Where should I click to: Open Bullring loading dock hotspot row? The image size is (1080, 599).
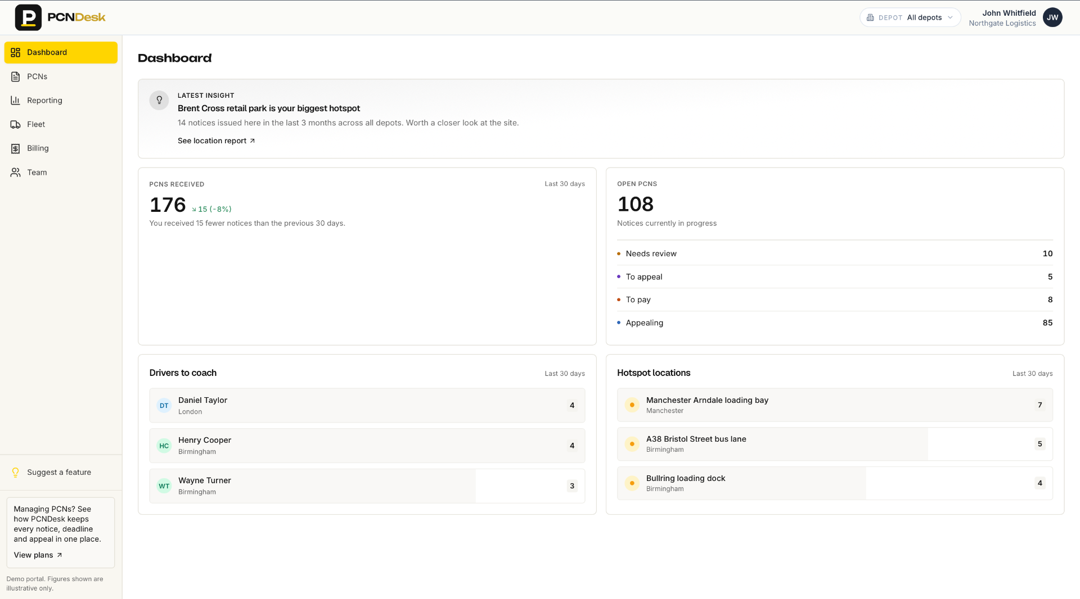click(x=835, y=483)
